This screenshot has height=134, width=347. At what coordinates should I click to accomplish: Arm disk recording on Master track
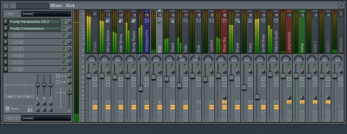point(95,119)
